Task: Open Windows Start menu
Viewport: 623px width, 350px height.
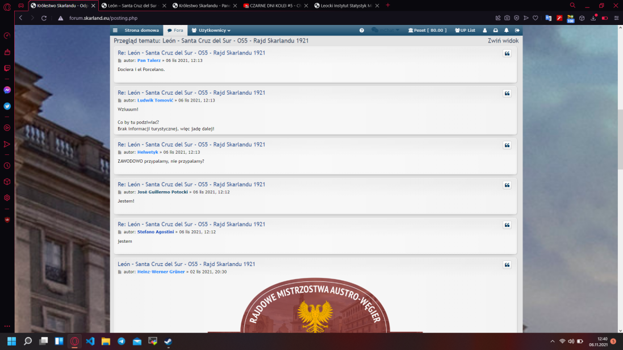Action: [x=12, y=341]
